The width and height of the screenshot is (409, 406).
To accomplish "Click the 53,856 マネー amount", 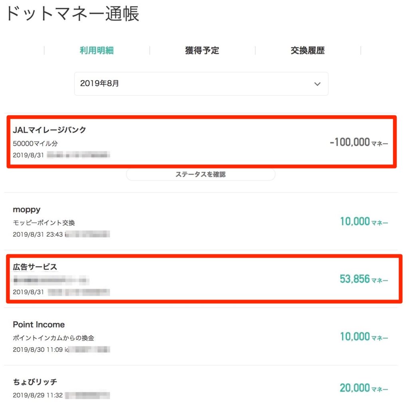I will click(364, 279).
